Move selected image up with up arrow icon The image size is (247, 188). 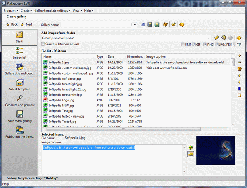pyautogui.click(x=240, y=76)
